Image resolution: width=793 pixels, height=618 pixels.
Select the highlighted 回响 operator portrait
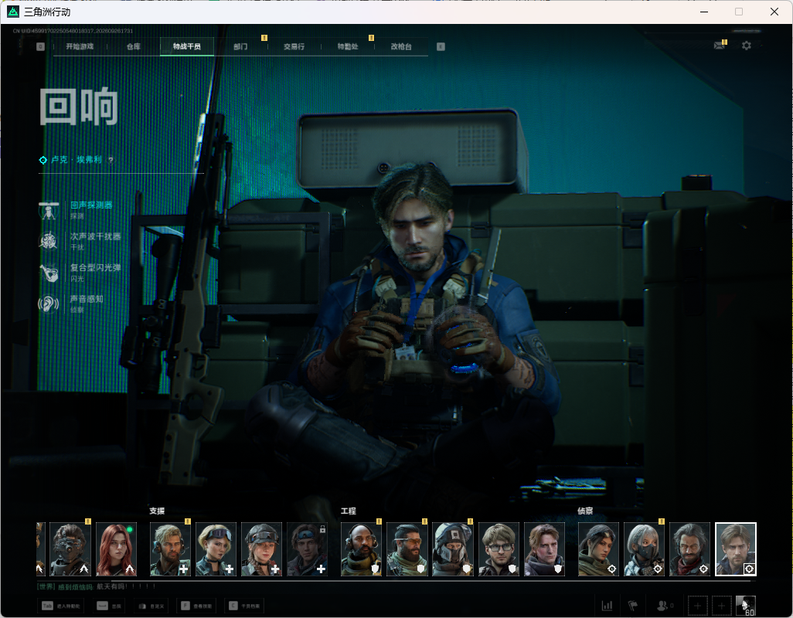pyautogui.click(x=736, y=549)
